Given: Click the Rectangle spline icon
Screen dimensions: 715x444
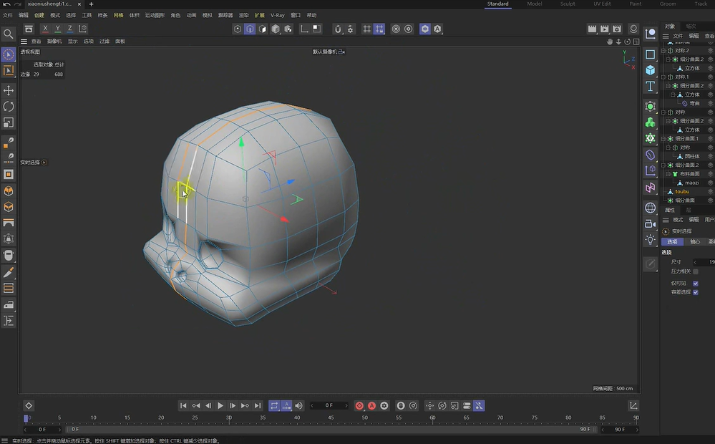Looking at the screenshot, I should (651, 54).
